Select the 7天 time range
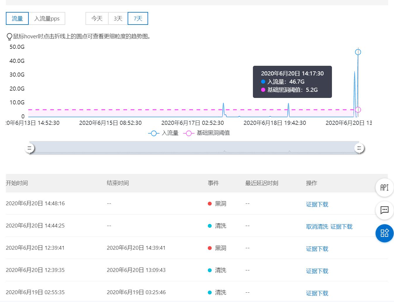This screenshot has width=394, height=302. tap(138, 18)
